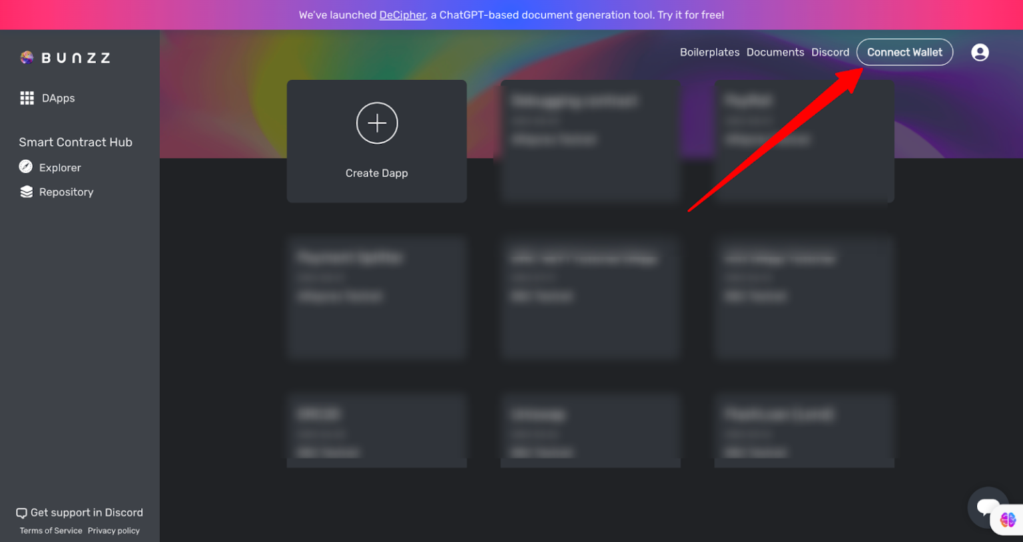
Task: Click the Bunzz logo
Action: pyautogui.click(x=65, y=57)
